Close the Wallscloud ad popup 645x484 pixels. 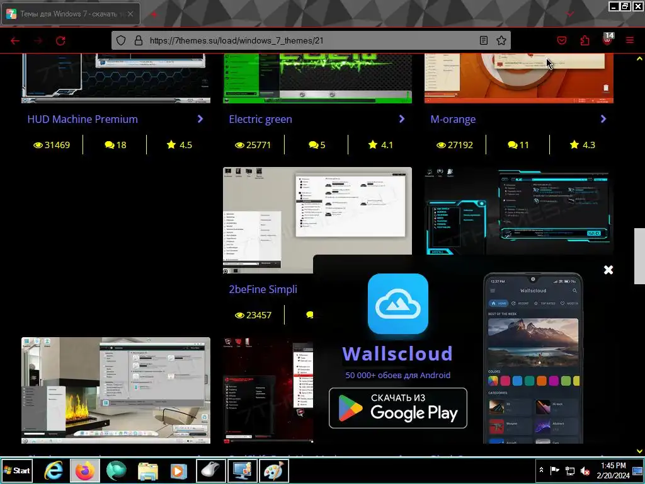point(608,270)
